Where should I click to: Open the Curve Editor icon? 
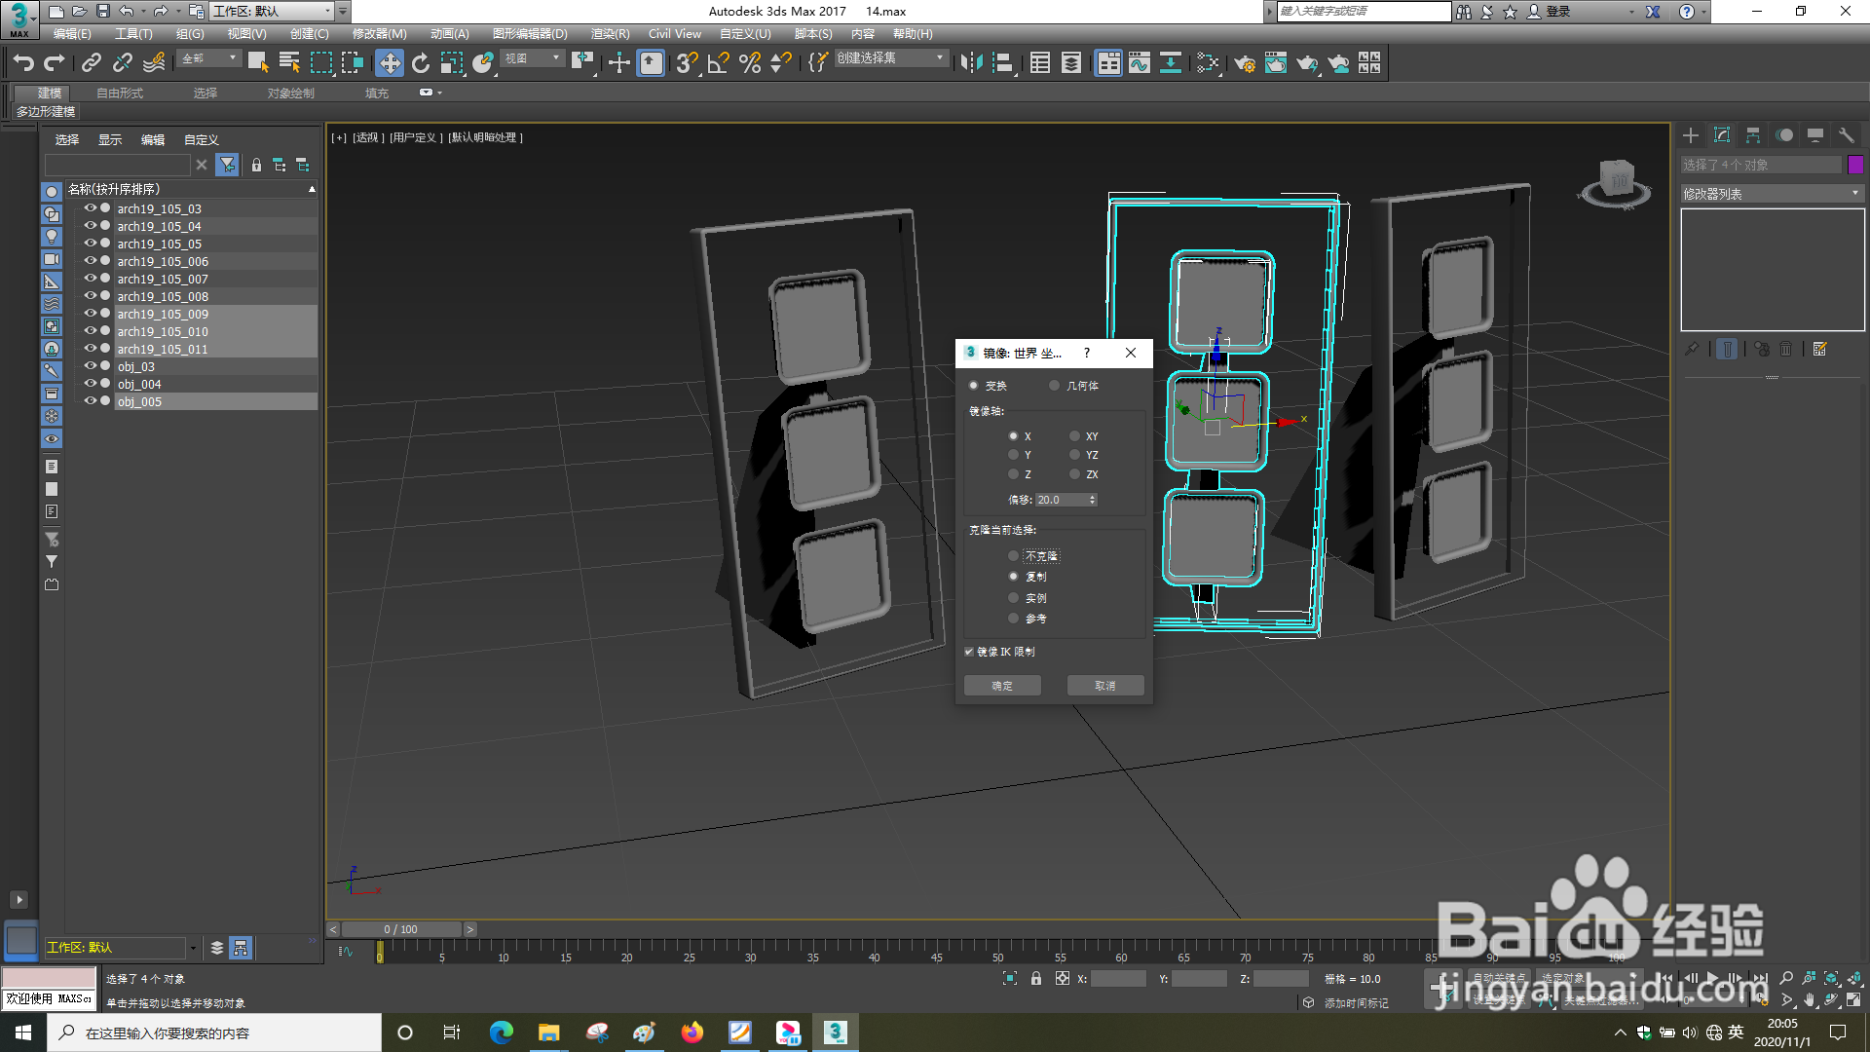[x=1140, y=63]
